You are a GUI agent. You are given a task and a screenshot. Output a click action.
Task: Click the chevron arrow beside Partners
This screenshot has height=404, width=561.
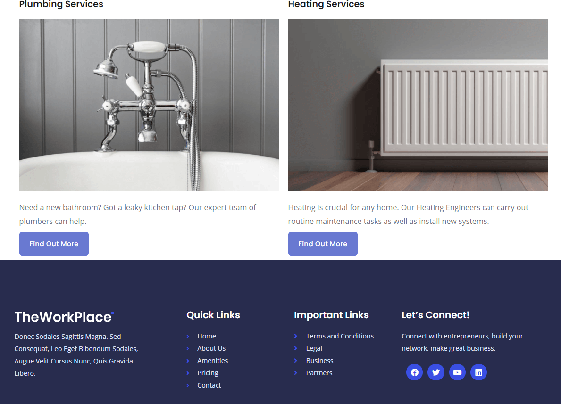pos(295,373)
